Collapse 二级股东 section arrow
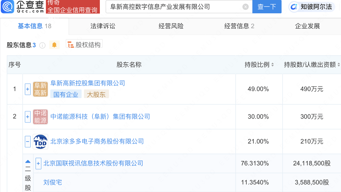341x192 pixels. coord(28,162)
